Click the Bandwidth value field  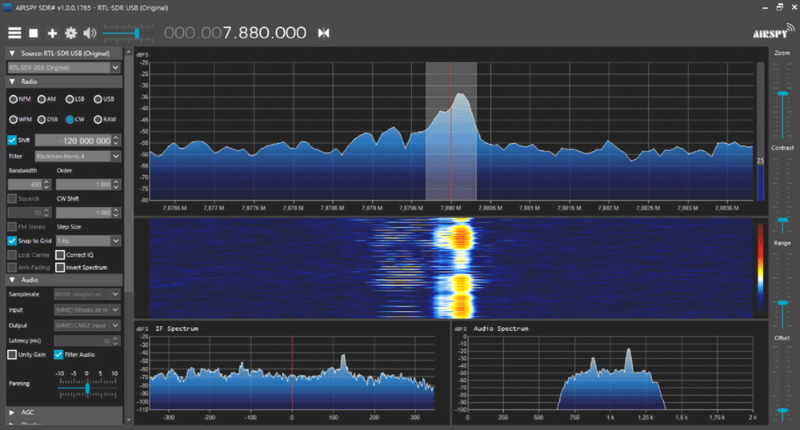tap(25, 185)
